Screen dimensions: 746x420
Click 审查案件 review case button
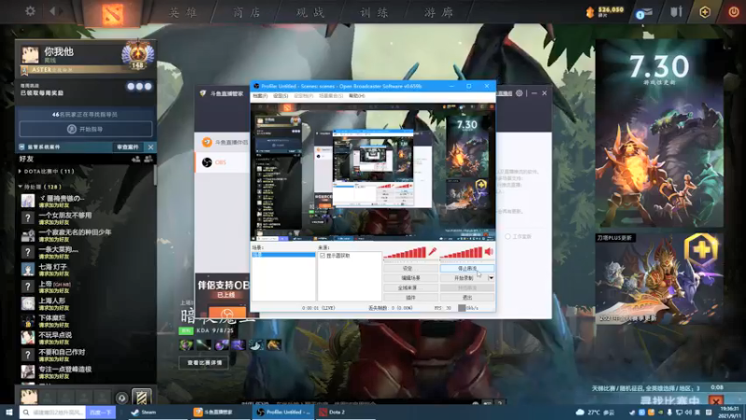128,147
